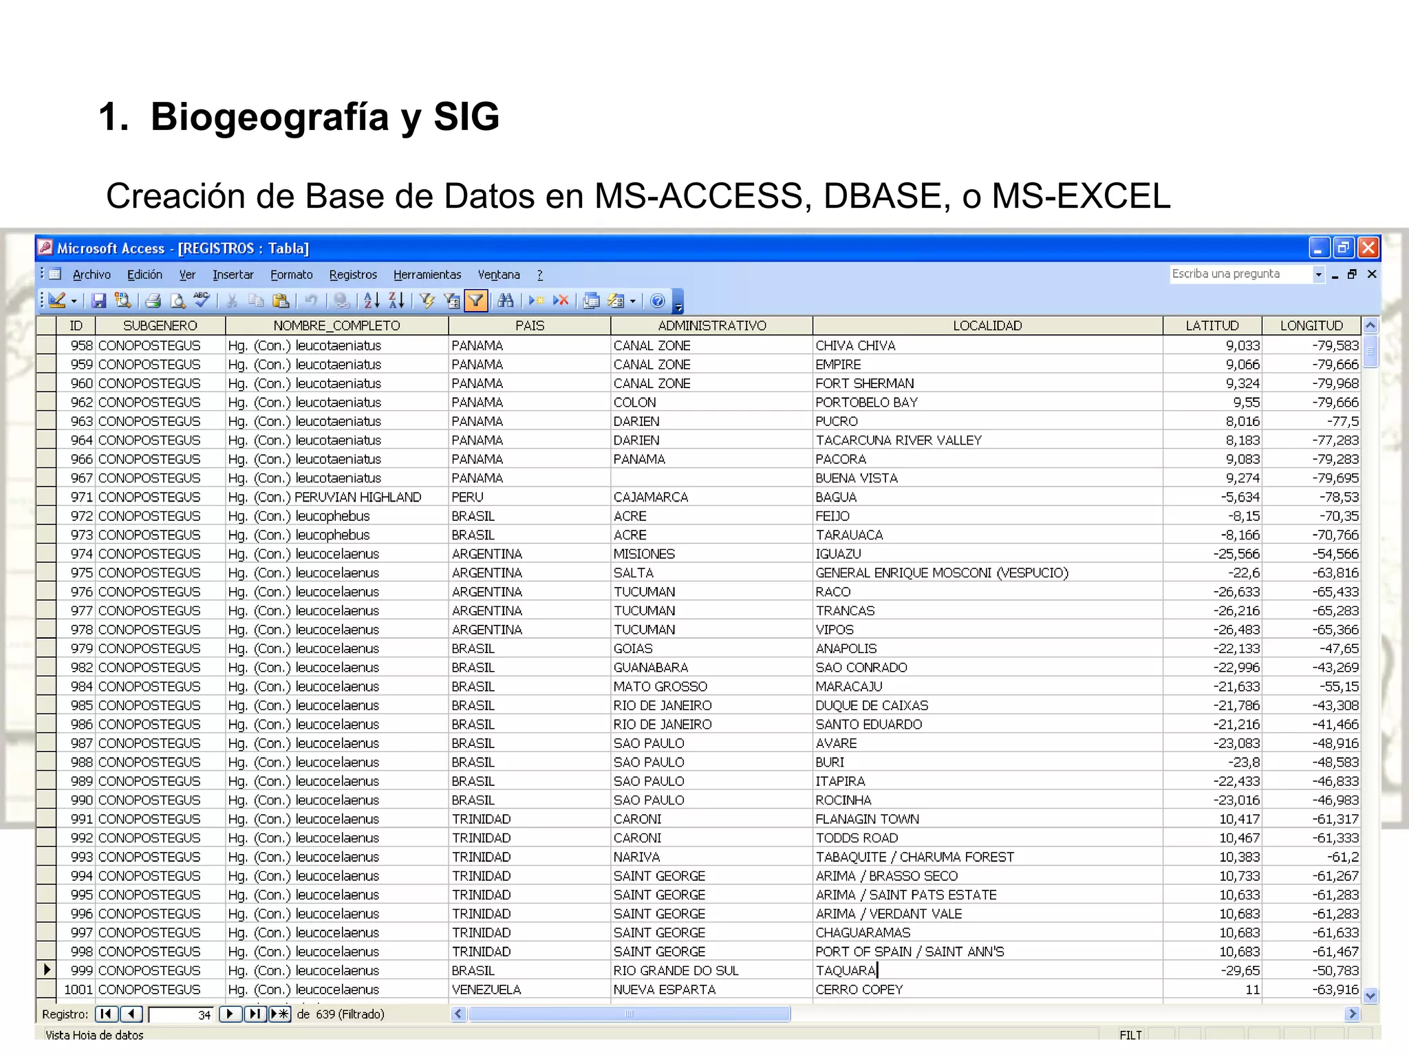Click the Insert Hyperlink icon
Image resolution: width=1409 pixels, height=1057 pixels.
[x=341, y=301]
